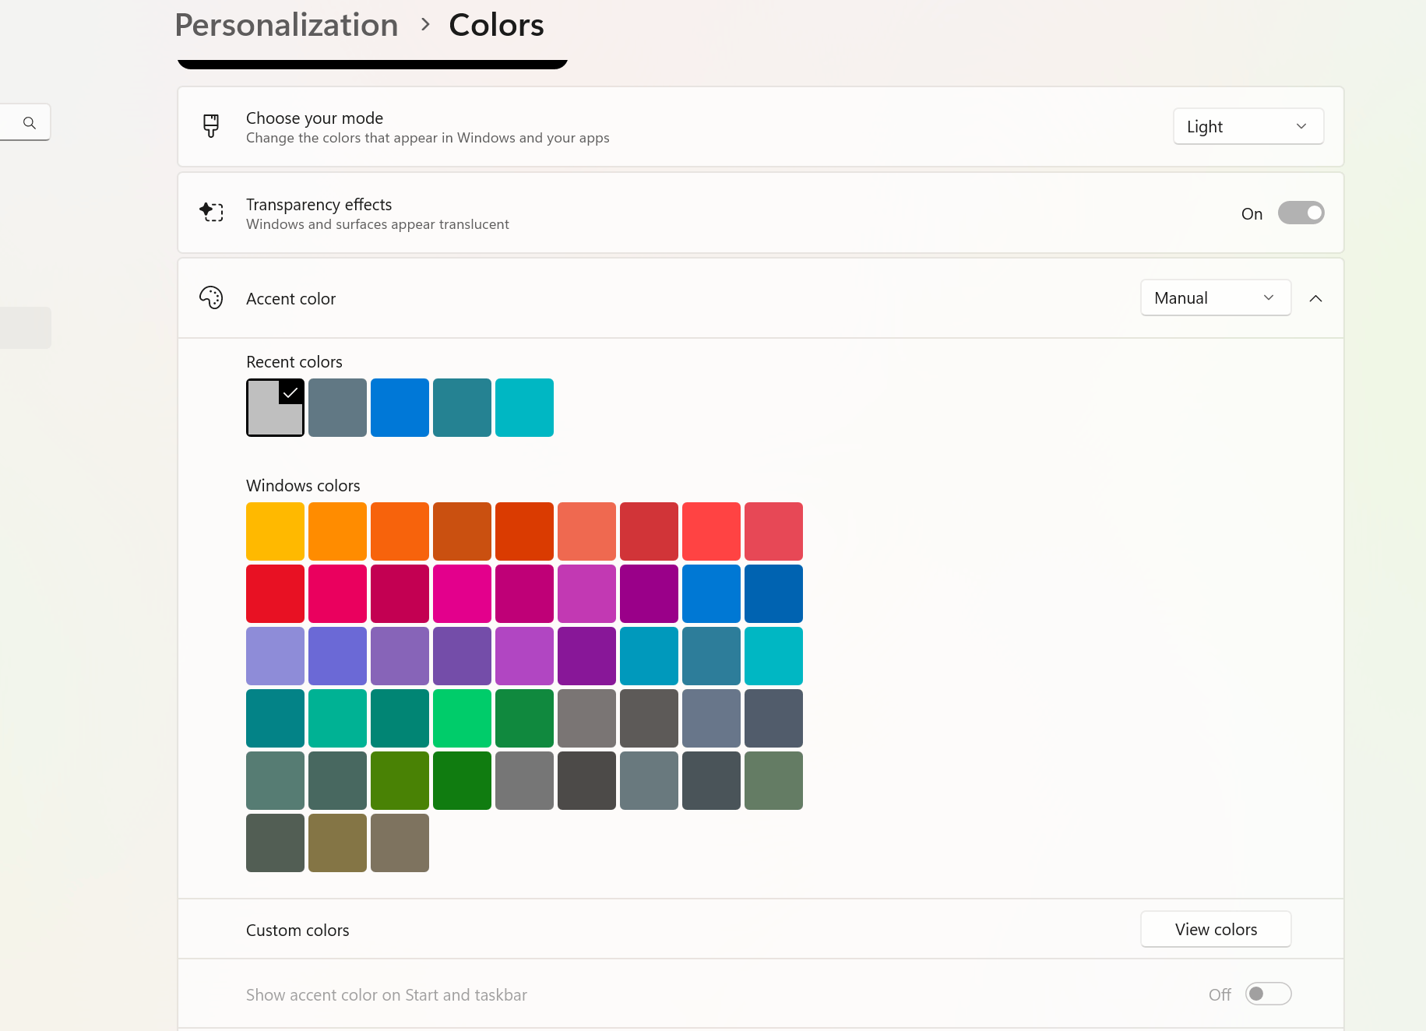Pick the turquoise swatch in Recent colors
The width and height of the screenshot is (1426, 1031).
[x=524, y=408]
